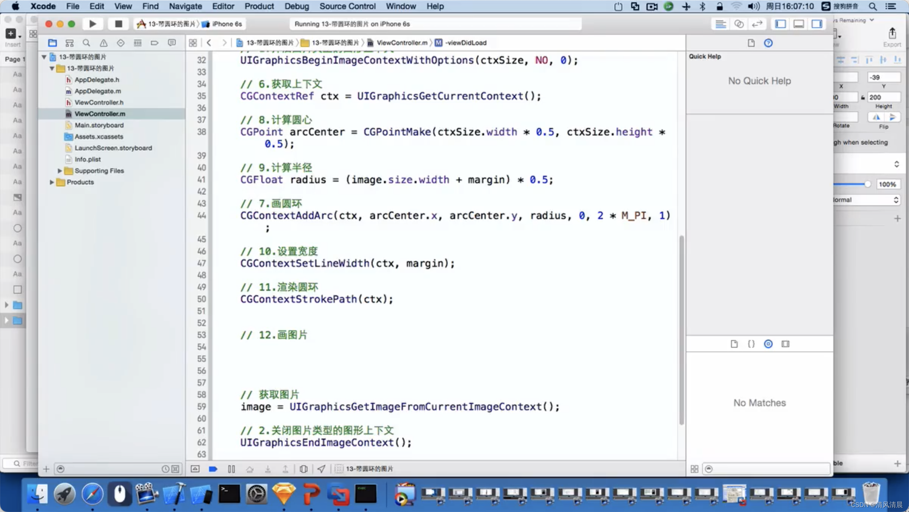Viewport: 909px width, 512px height.
Task: Switch to Assistant editor mode
Action: pyautogui.click(x=739, y=24)
